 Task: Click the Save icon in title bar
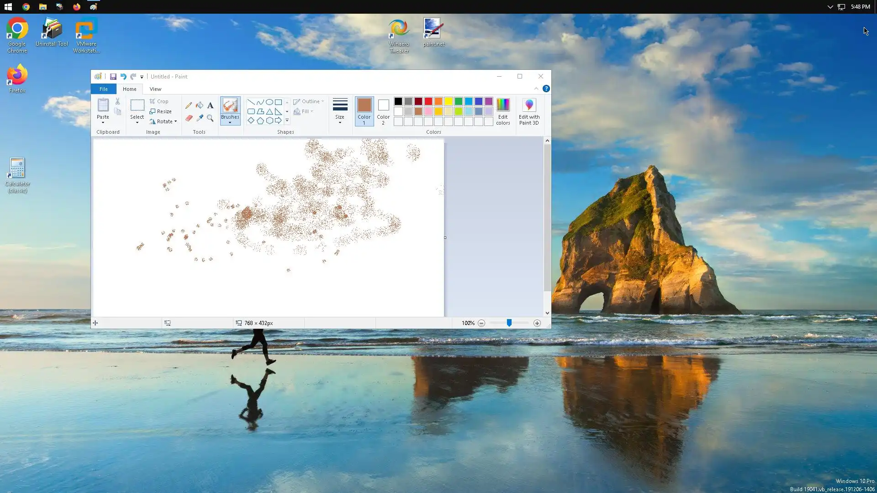(x=113, y=77)
